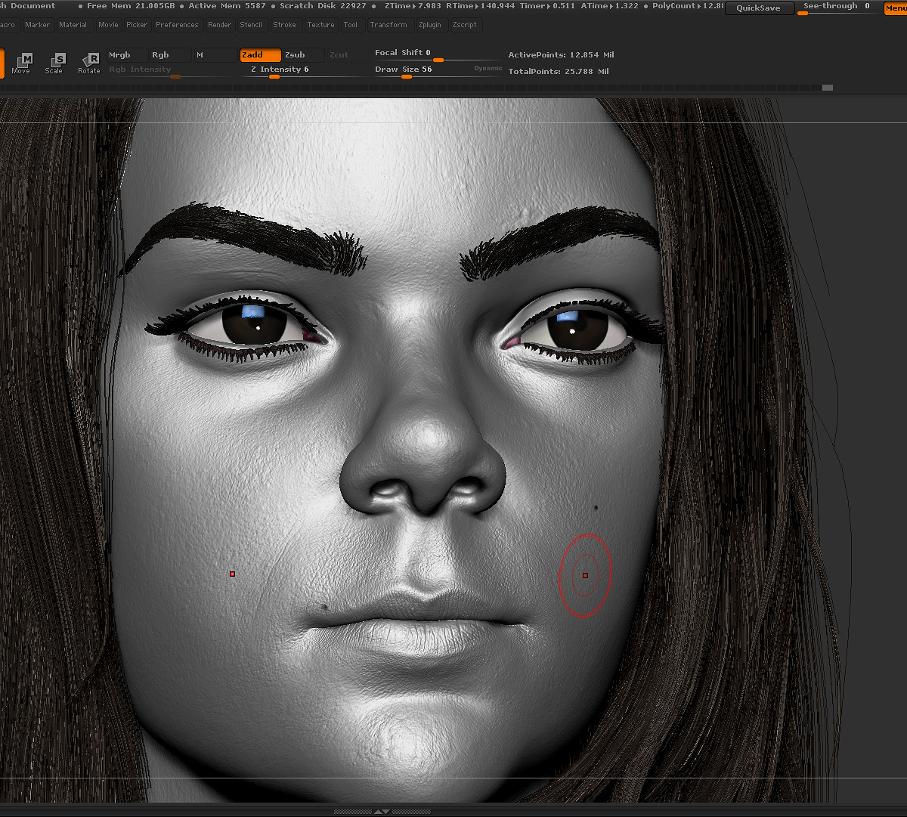Click the ZTime 7.983 status
The height and width of the screenshot is (817, 907).
coord(413,6)
